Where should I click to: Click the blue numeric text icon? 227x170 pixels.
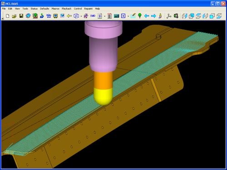49,16
